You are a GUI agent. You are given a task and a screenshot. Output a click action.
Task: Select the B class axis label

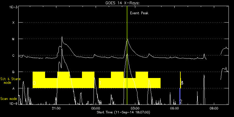click(x=13, y=72)
